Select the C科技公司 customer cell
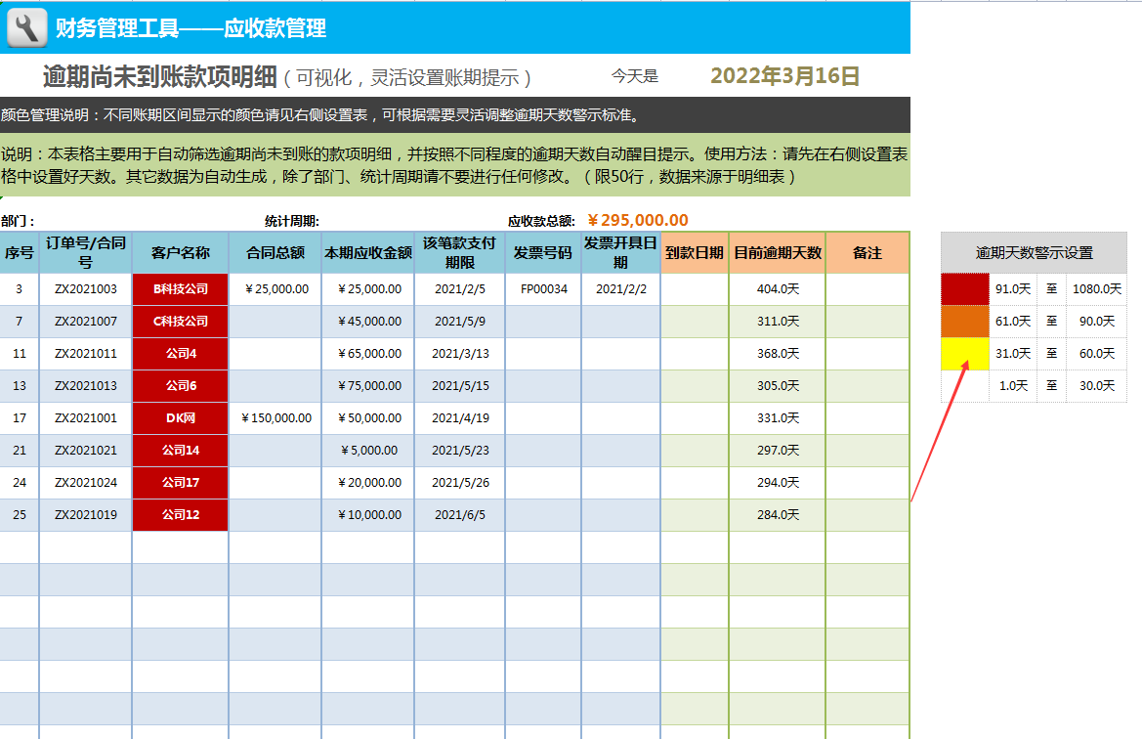The height and width of the screenshot is (739, 1142). coord(180,322)
